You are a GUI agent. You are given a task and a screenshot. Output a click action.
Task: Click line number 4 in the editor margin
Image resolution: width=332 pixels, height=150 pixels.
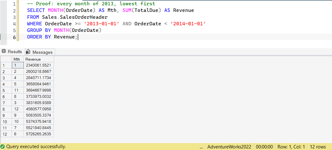coord(14,24)
